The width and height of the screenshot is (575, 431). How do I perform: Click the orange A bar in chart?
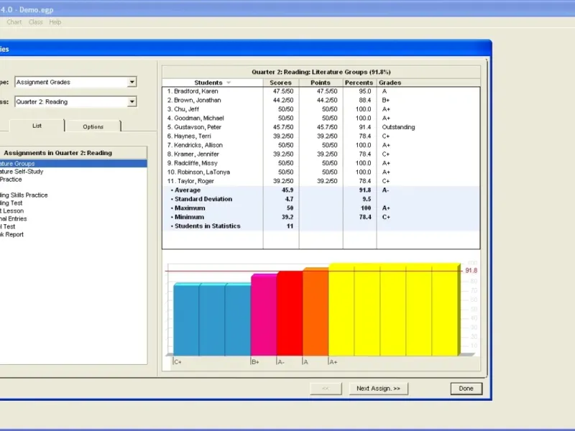click(x=315, y=313)
